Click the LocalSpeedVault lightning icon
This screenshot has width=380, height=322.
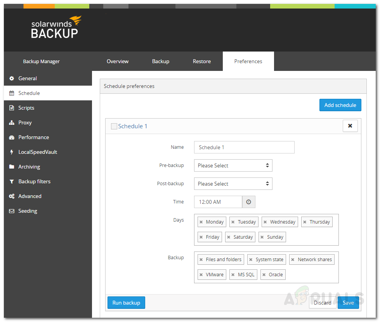point(12,152)
